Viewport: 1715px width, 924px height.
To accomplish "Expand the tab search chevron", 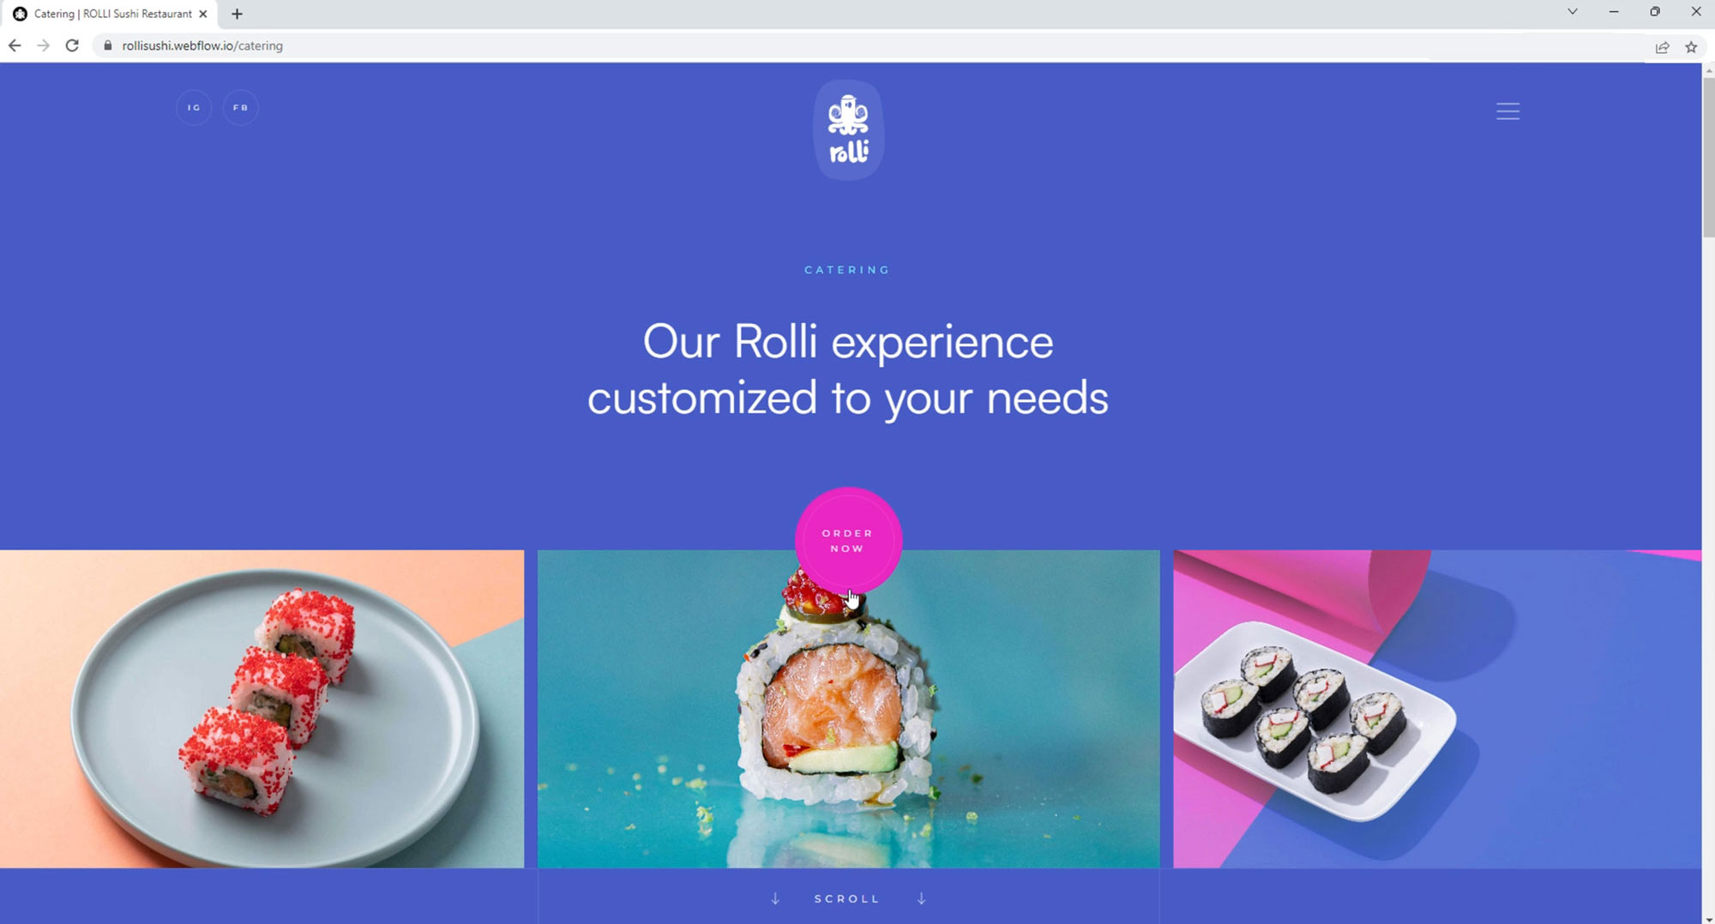I will pos(1572,12).
